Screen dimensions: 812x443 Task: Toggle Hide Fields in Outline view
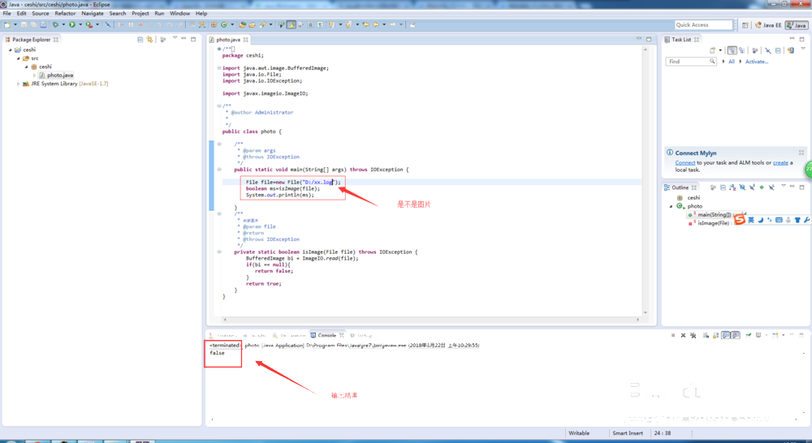742,187
